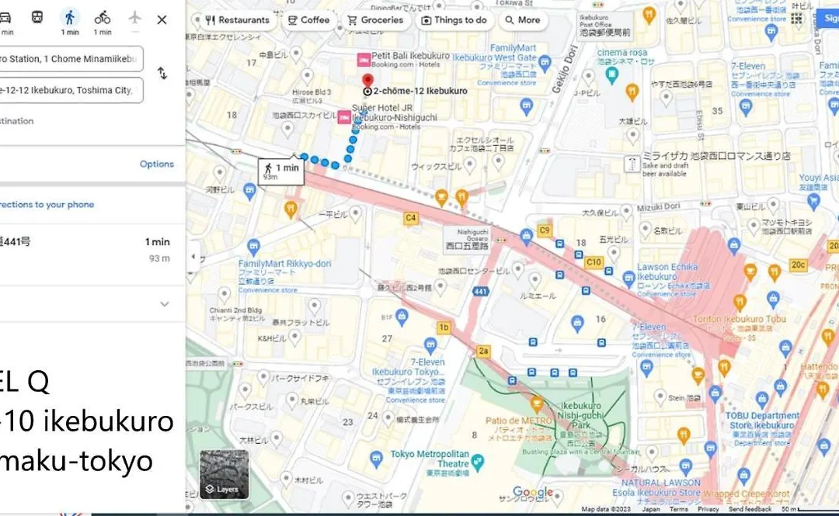Filter map by Things to do
Viewport: 839px width, 516px height.
(x=454, y=19)
